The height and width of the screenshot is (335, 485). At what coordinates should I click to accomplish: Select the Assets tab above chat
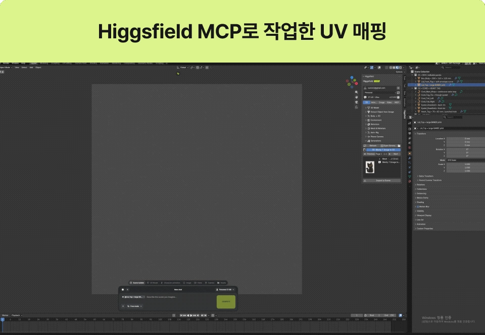(x=221, y=283)
